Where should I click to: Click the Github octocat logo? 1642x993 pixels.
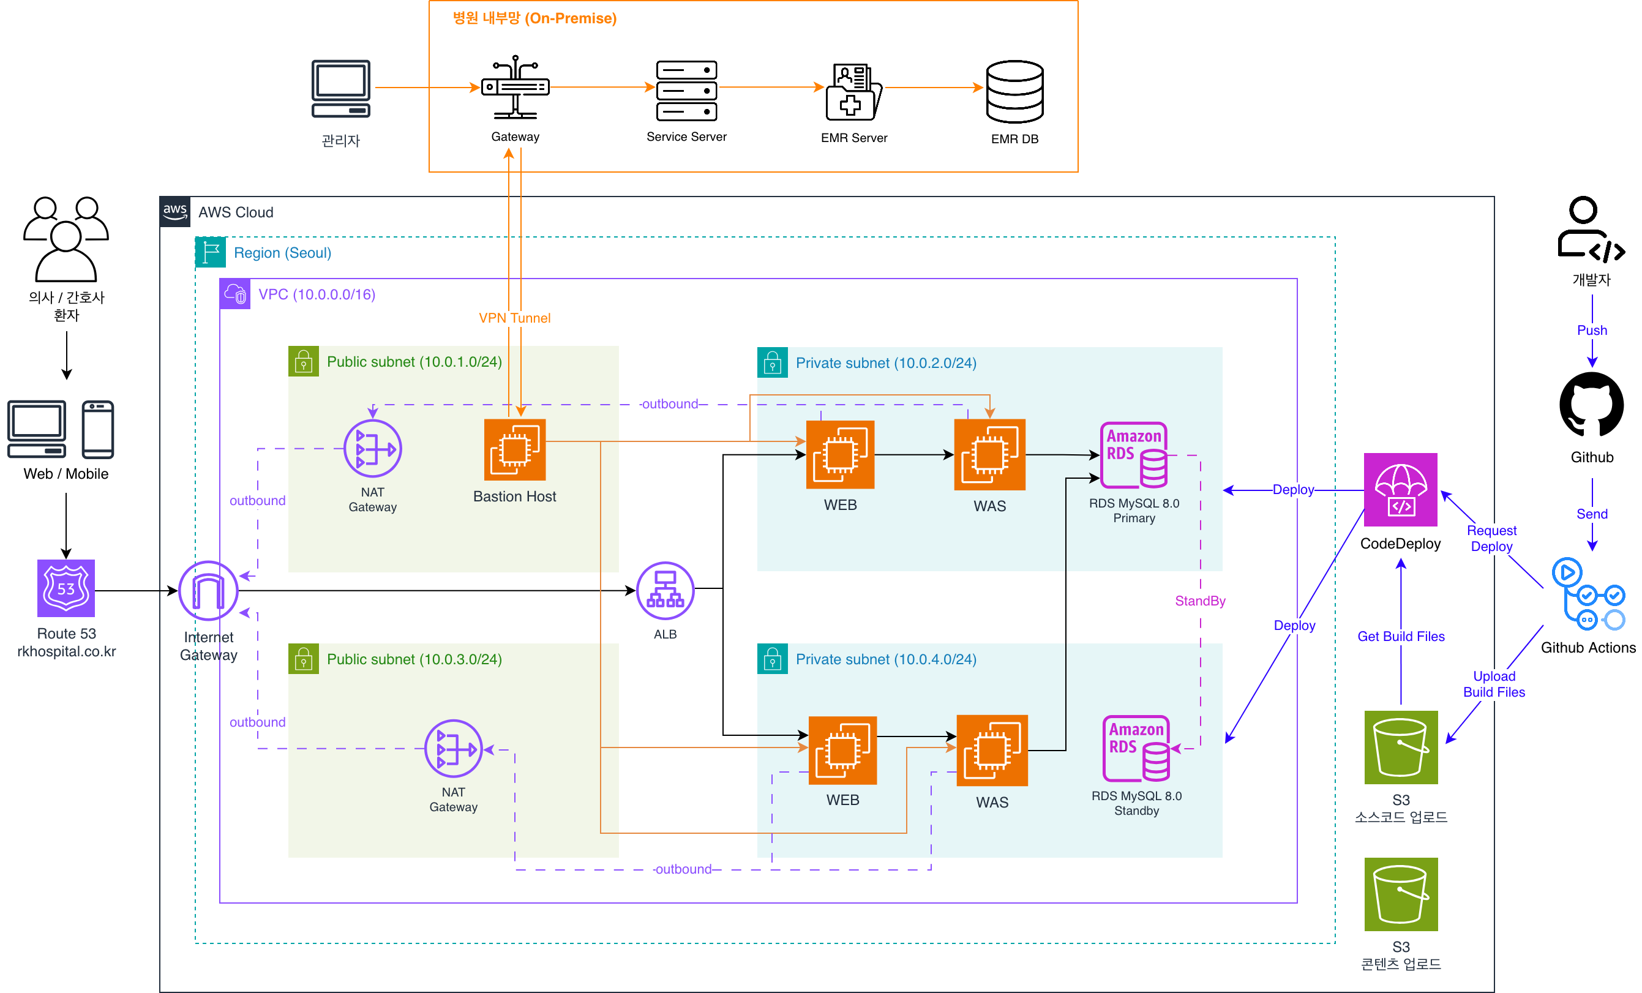[1591, 404]
